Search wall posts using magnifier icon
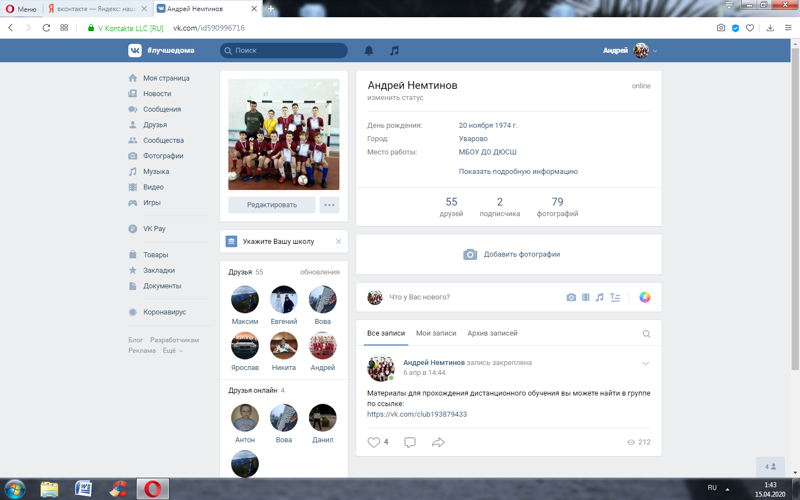This screenshot has width=800, height=500. click(647, 334)
